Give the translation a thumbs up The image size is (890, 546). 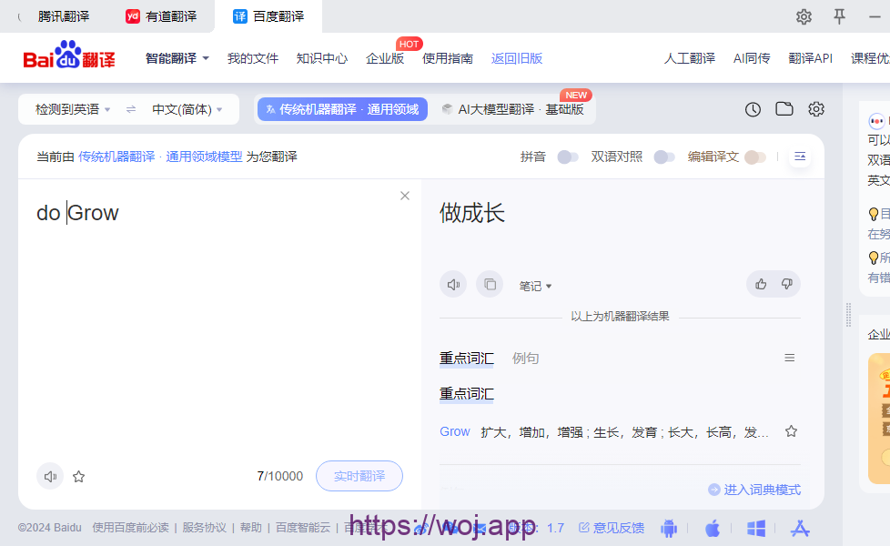tap(761, 284)
